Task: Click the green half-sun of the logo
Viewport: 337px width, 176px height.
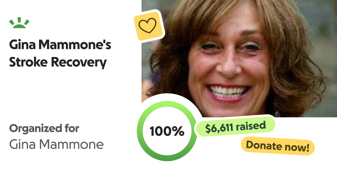Action: click(x=19, y=26)
